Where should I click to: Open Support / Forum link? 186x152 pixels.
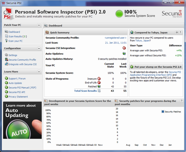[x=17, y=79]
